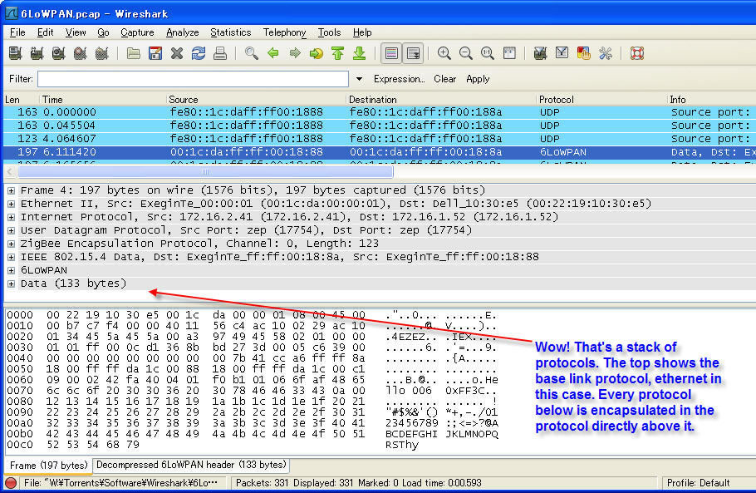Open the filter history dropdown arrow
Viewport: 756px width, 493px height.
[359, 79]
